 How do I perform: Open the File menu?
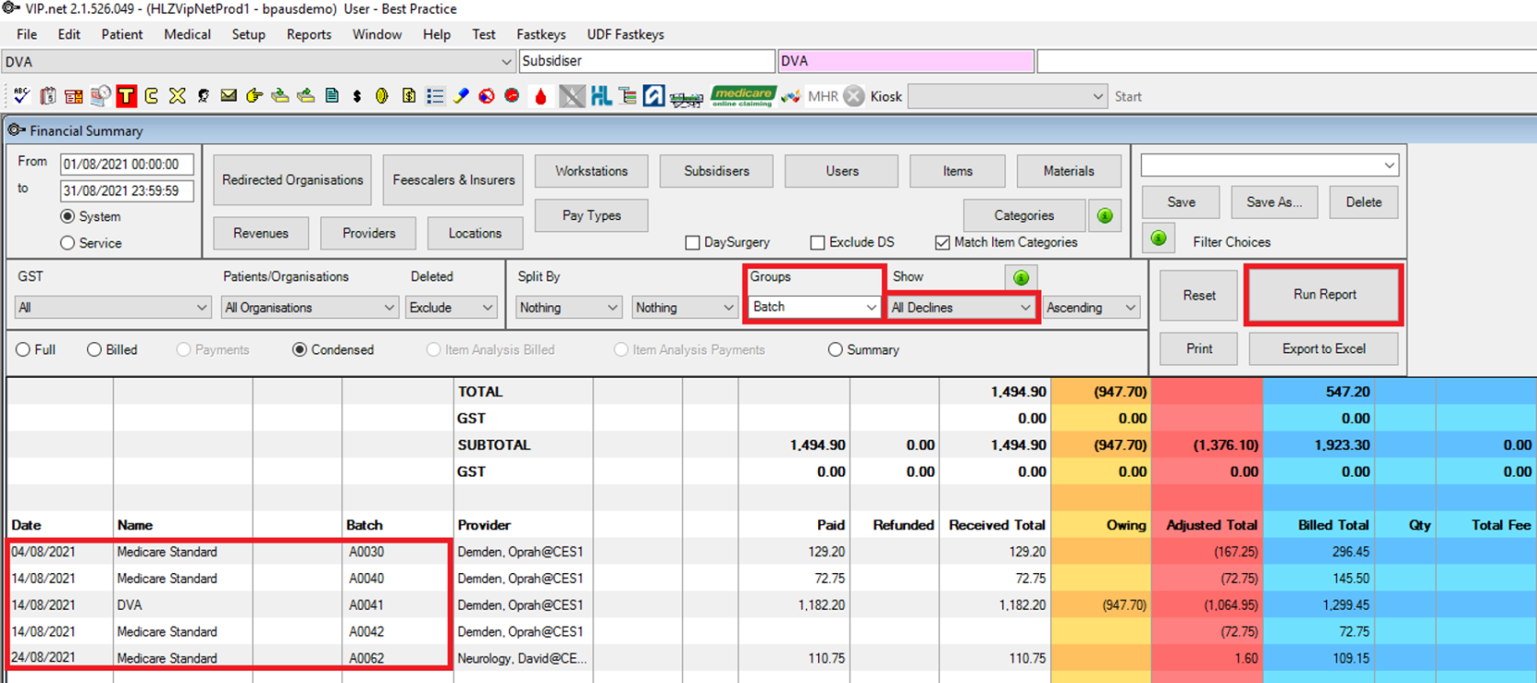click(x=27, y=35)
